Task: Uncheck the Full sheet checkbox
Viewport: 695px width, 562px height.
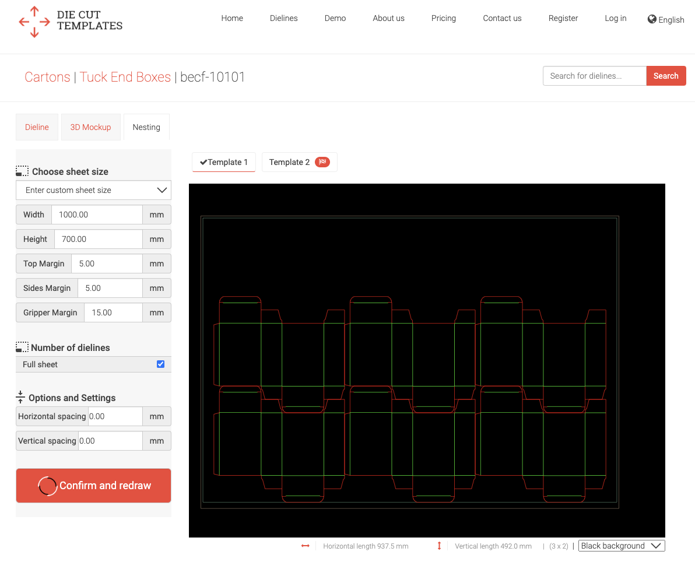Action: coord(160,364)
